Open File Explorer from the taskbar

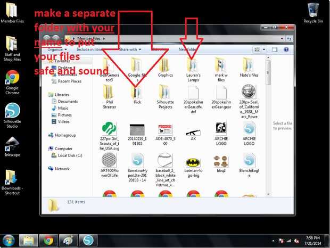click(28, 241)
